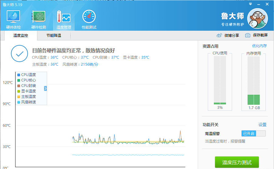The image size is (274, 169).
Task: Click the 120℃ axis label
Action: coord(8,82)
